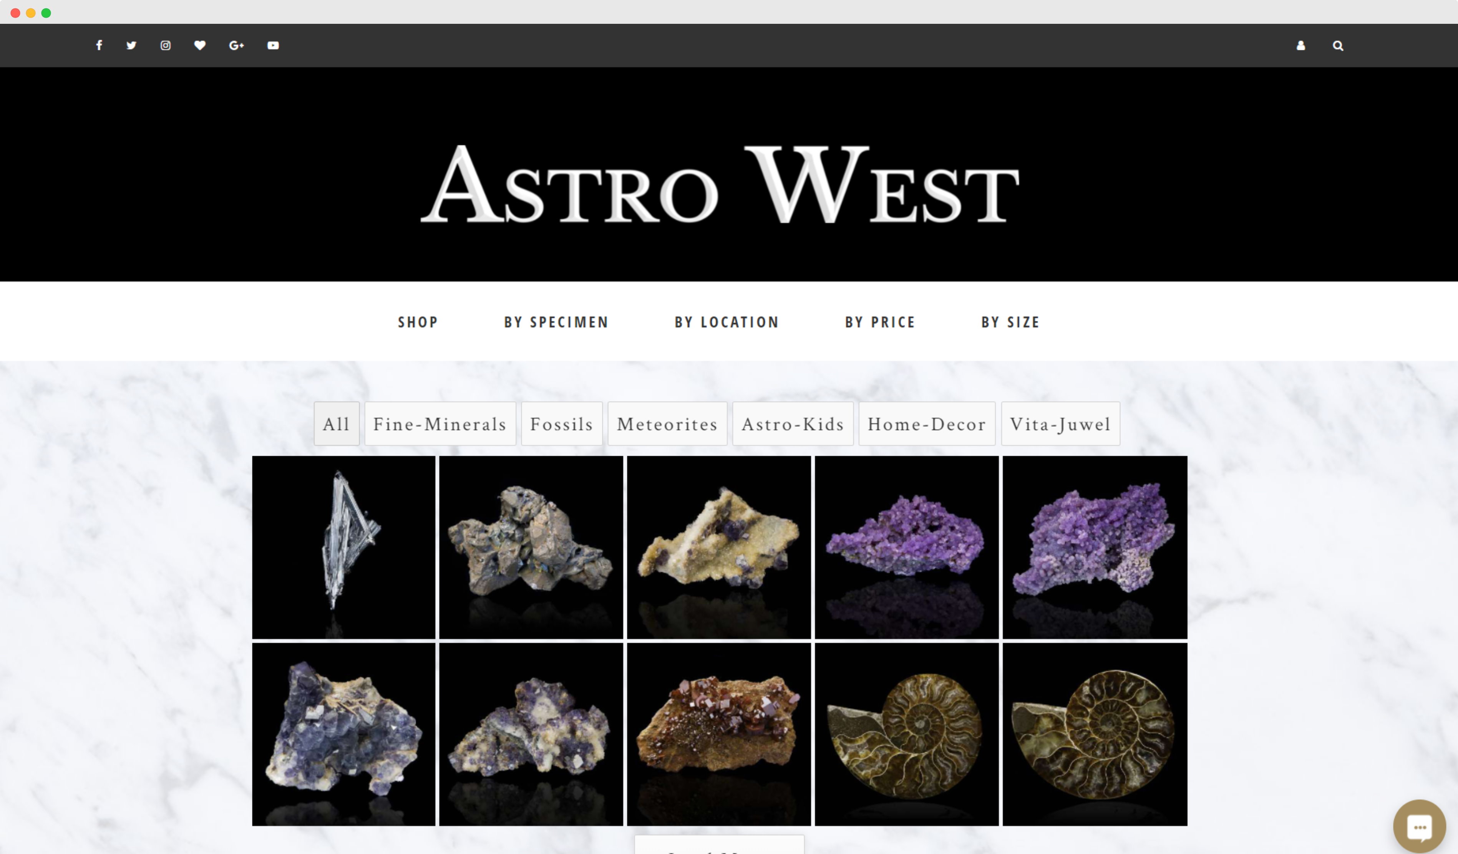Open the BY LOCATION menu
Screen dimensions: 1458x854
pyautogui.click(x=727, y=322)
